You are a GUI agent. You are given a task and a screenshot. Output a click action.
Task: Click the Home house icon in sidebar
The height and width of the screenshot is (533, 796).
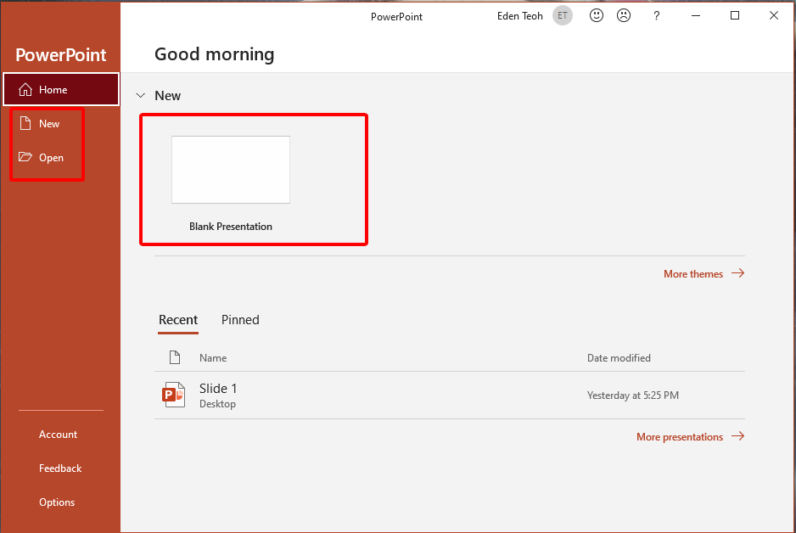click(25, 90)
